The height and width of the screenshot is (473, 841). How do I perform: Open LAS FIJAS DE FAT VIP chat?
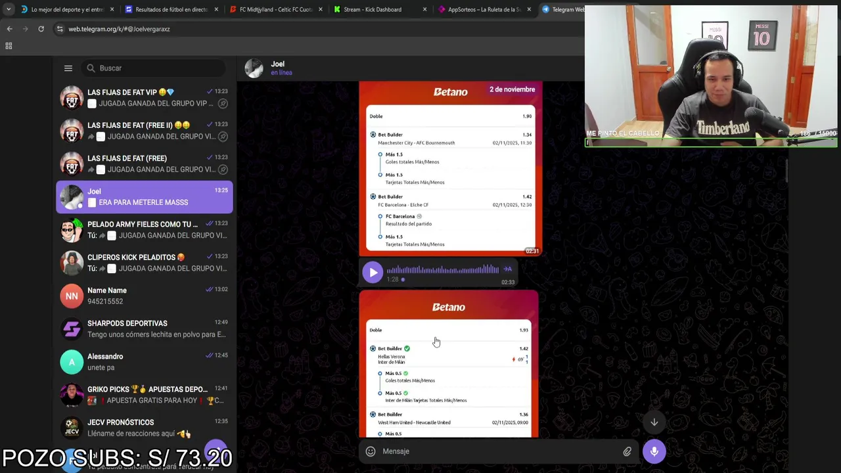click(145, 98)
